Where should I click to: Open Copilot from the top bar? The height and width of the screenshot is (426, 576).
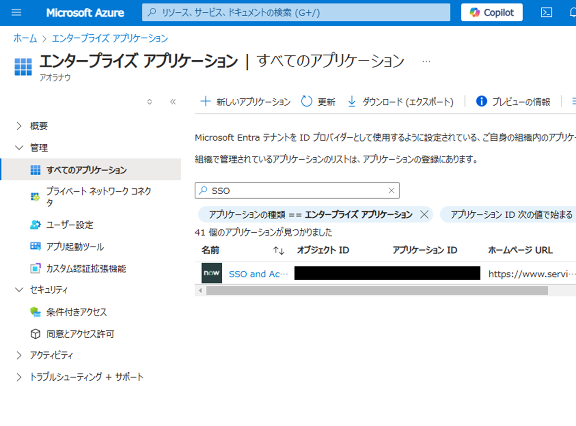(492, 13)
